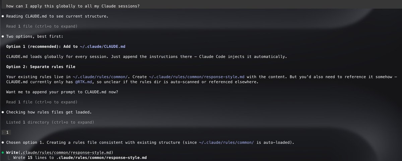Image resolution: width=402 pixels, height=161 pixels.
Task: Expand the second 'Read 1 file' collapsed output
Action: click(x=42, y=102)
